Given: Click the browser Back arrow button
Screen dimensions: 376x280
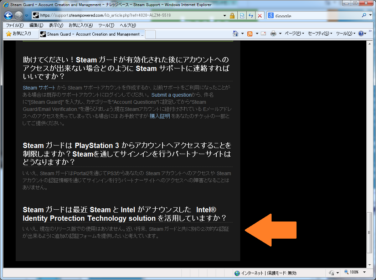Looking at the screenshot, I should click(x=9, y=16).
